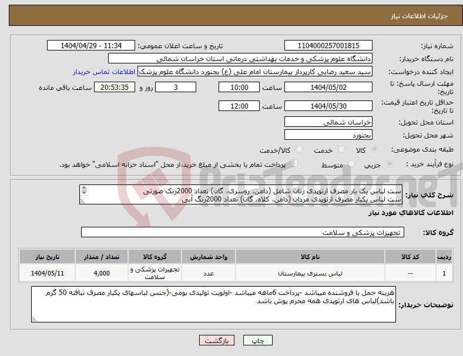Click quantity cell 4,000

click(102, 273)
